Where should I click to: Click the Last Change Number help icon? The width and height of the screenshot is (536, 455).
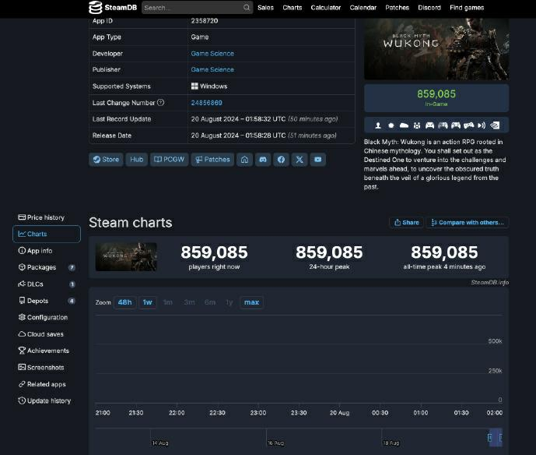point(160,102)
